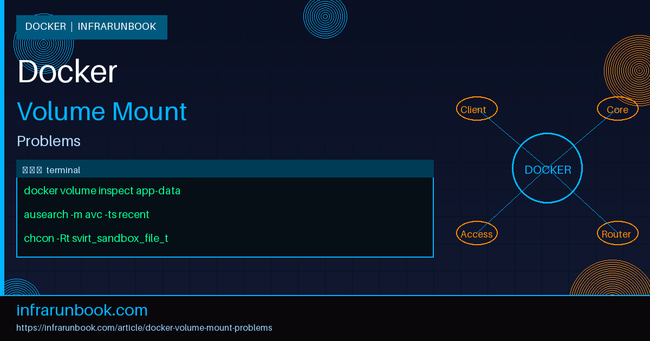Select the ausearch avc command line
This screenshot has height=341, width=650.
coord(87,214)
